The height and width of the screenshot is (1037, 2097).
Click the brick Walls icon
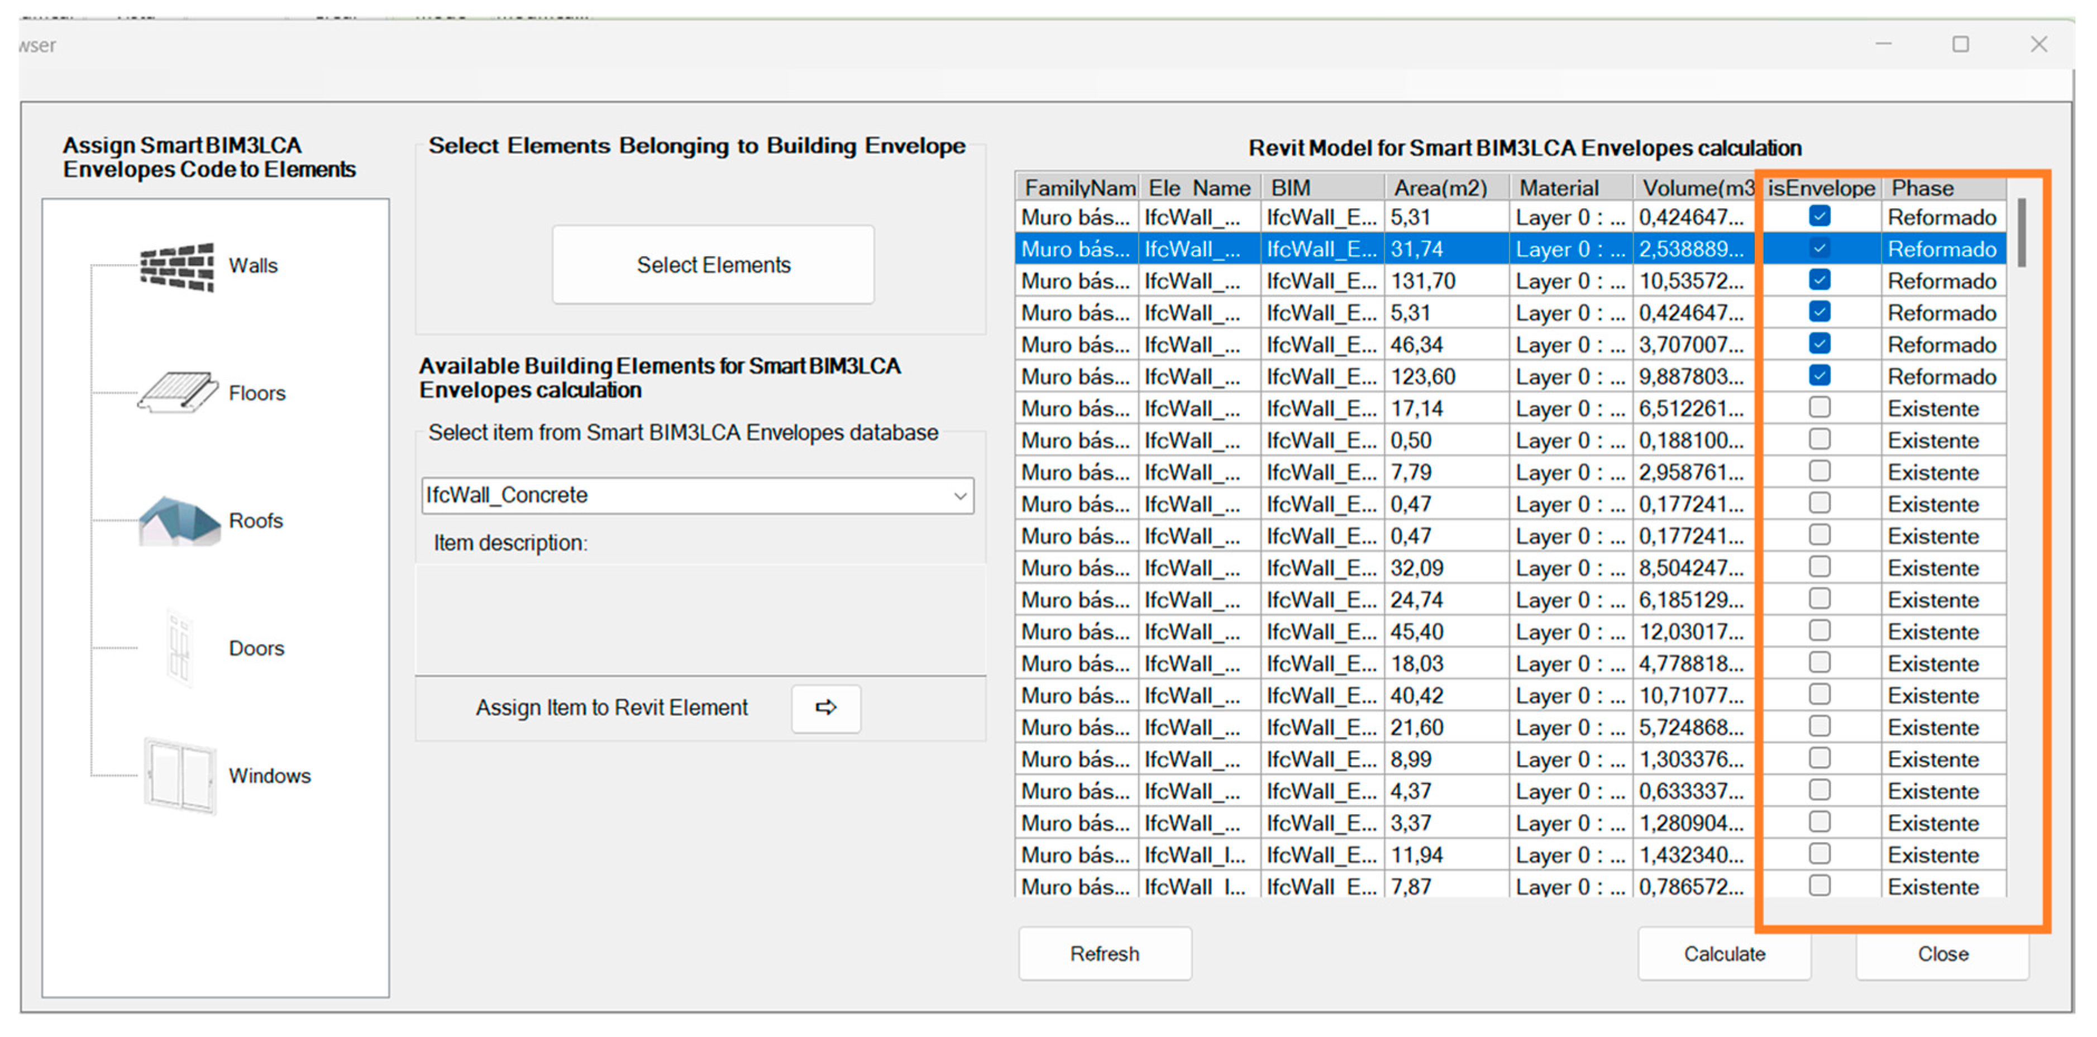178,266
